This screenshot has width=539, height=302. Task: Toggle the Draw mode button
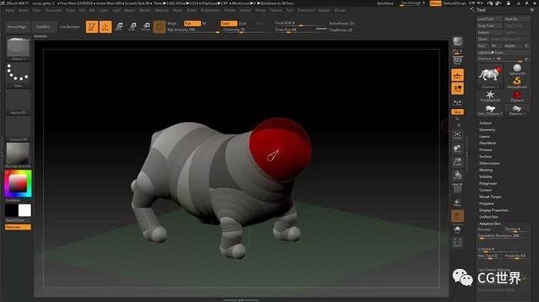click(105, 26)
